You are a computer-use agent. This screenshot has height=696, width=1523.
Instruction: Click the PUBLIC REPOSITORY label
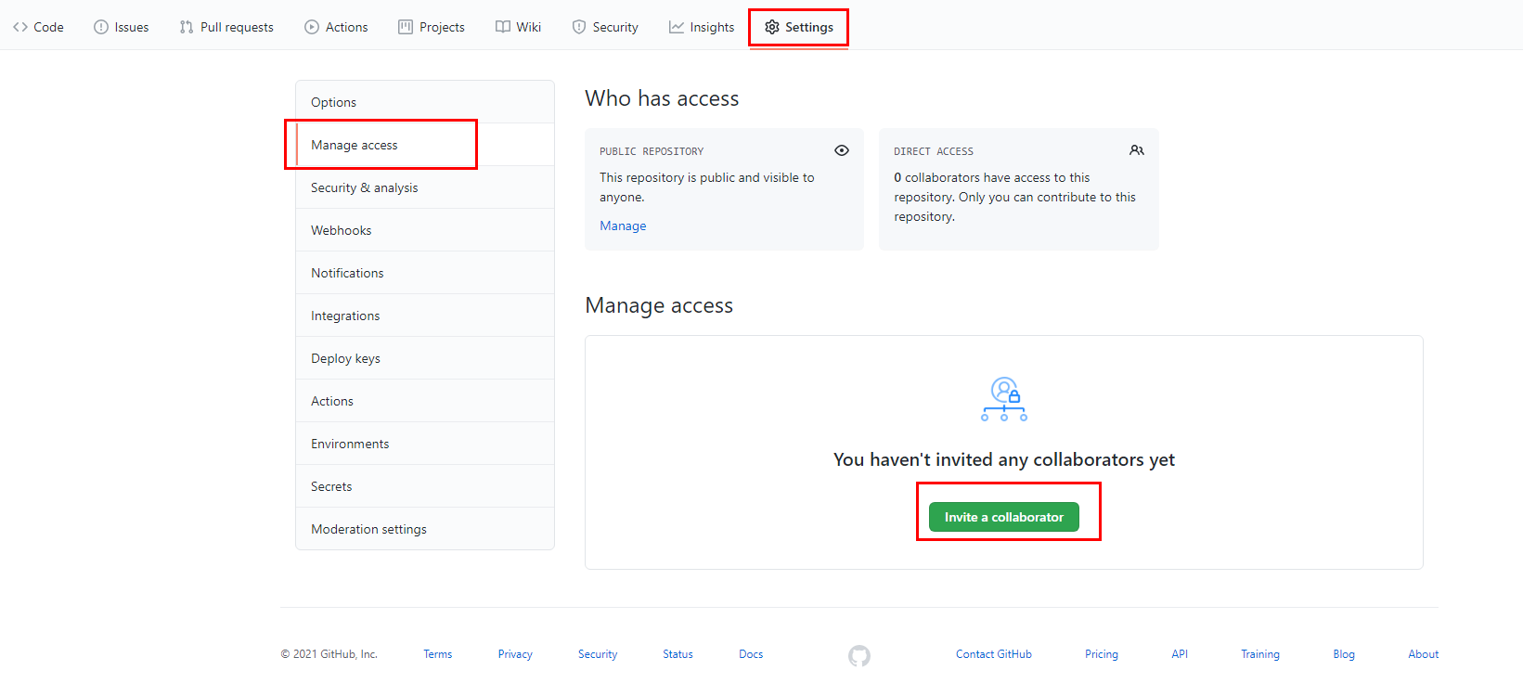click(x=652, y=151)
